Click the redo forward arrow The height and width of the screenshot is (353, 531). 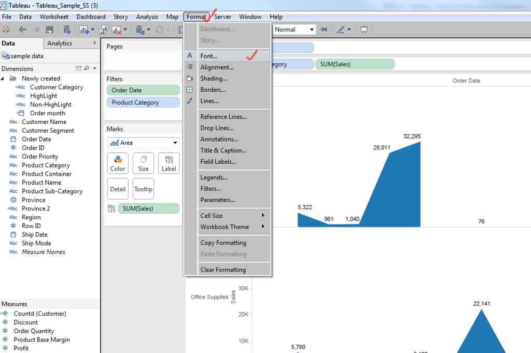[x=36, y=30]
